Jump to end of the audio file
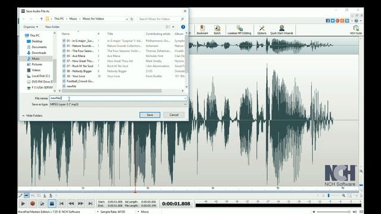 [90, 203]
